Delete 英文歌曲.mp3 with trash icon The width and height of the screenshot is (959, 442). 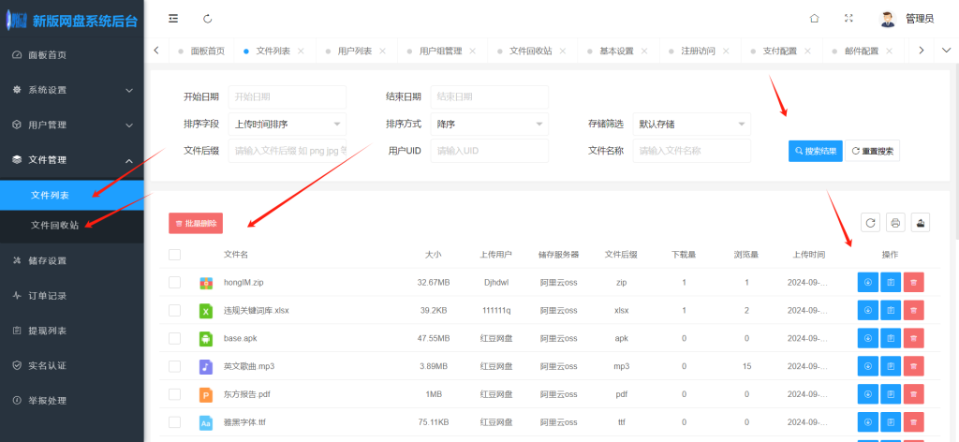pyautogui.click(x=913, y=366)
